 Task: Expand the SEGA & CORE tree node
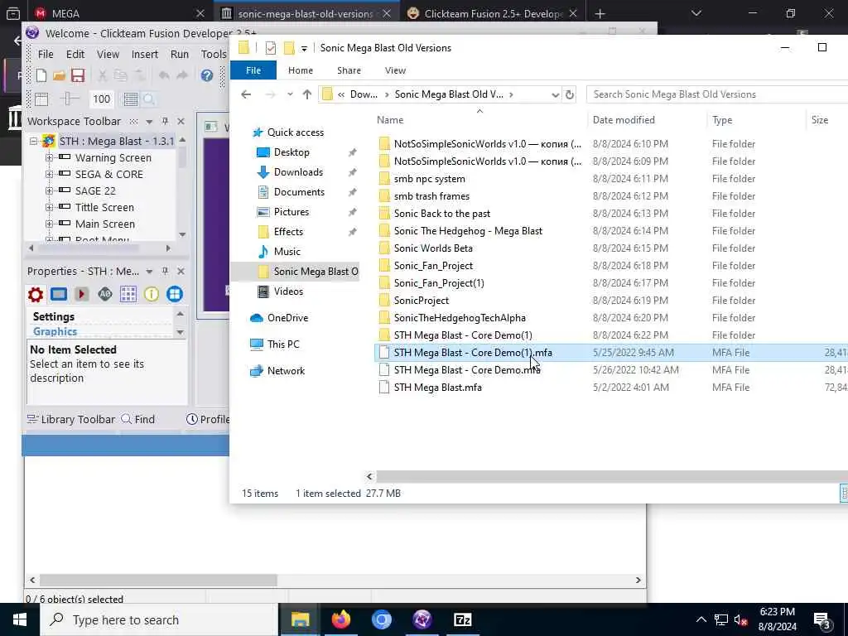[x=49, y=174]
